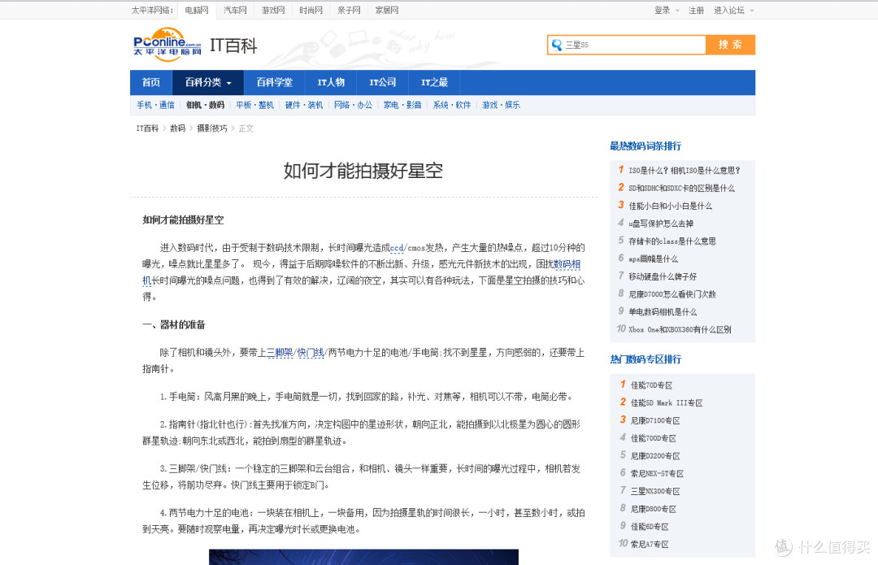Viewport: 878px width, 565px height.
Task: Select 手机·通信 subcategory
Action: [x=155, y=105]
